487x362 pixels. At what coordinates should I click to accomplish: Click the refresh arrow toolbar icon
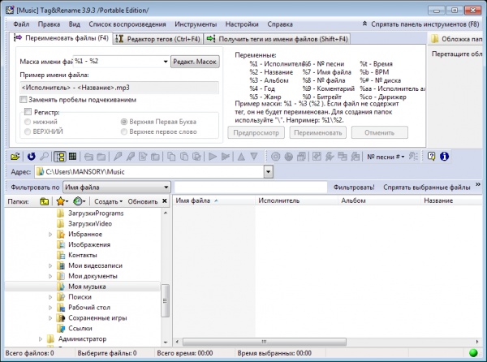31,156
